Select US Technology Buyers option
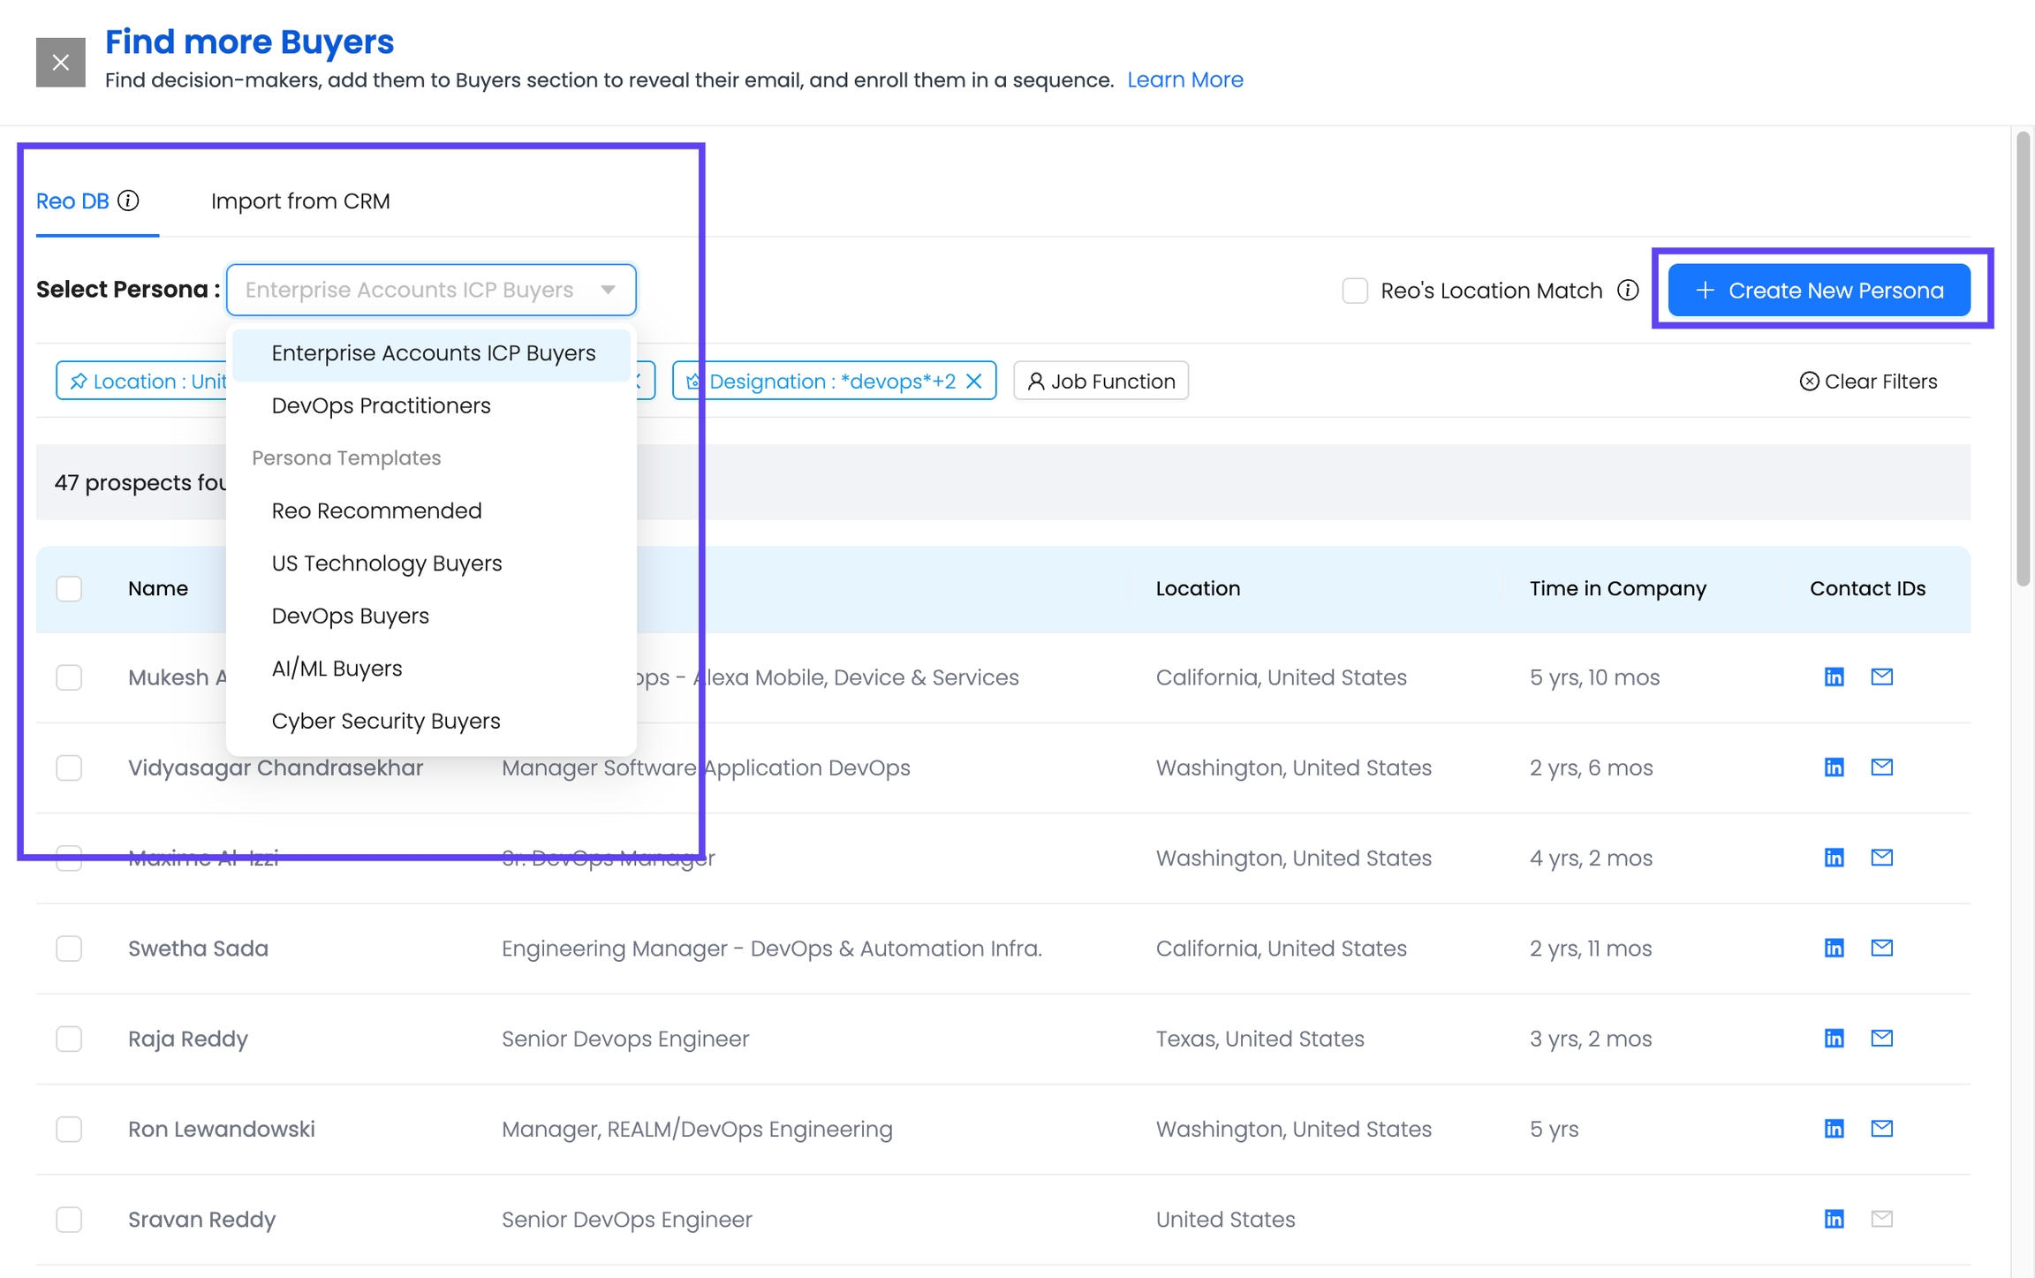 click(x=387, y=563)
